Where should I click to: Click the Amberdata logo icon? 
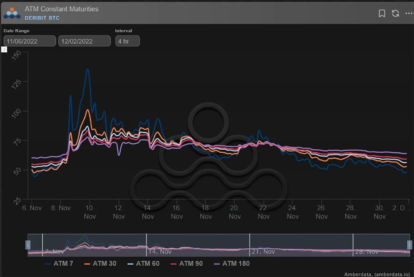click(12, 13)
